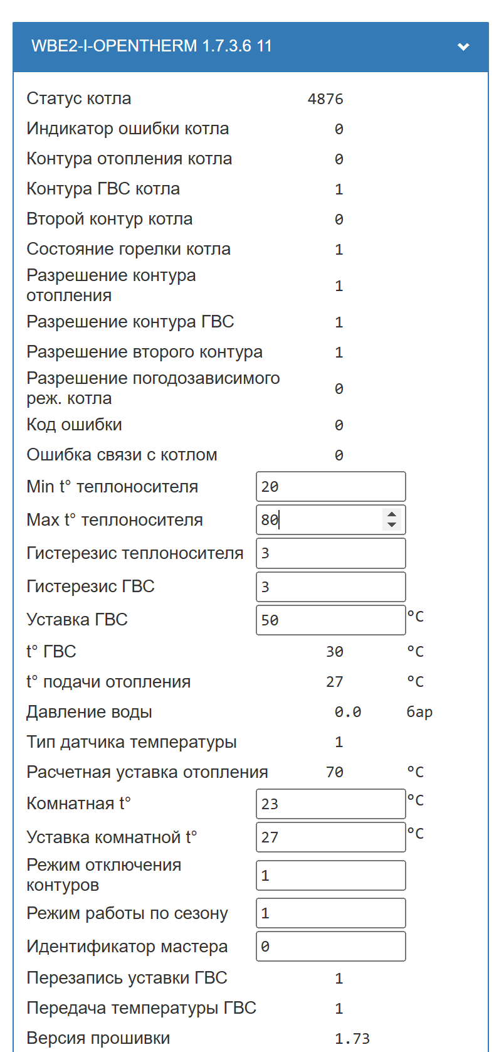Click Режим отключения контуров input
Screen dimensions: 494x1052
click(331, 875)
